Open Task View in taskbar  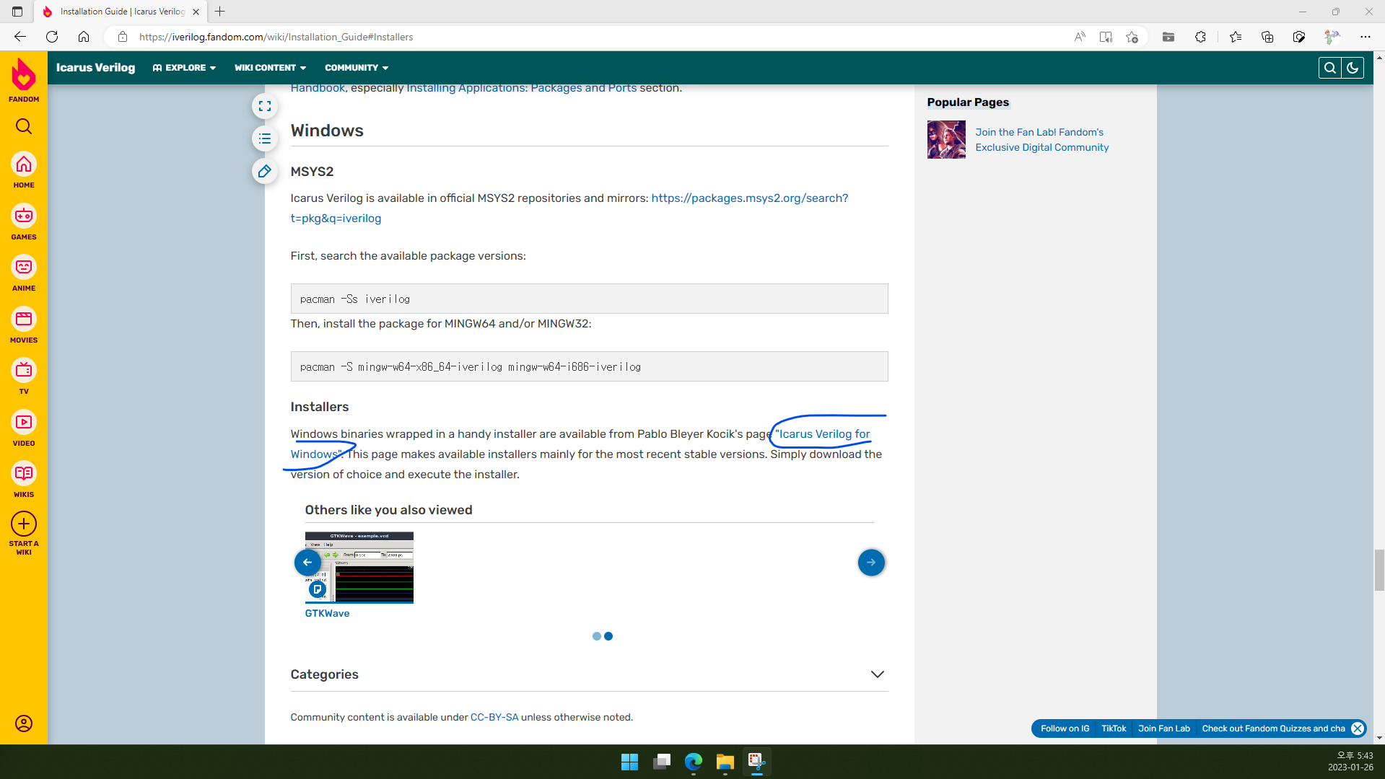coord(662,762)
